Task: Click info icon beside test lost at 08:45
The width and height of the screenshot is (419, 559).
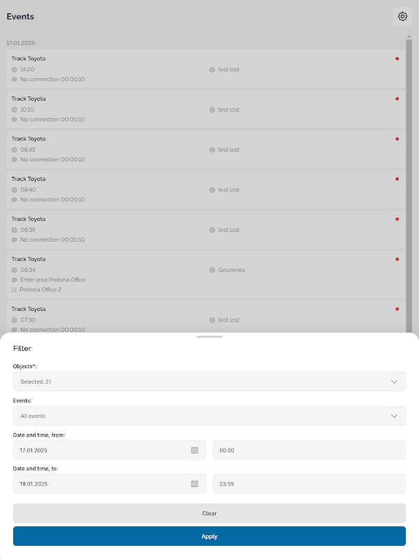Action: click(x=212, y=150)
